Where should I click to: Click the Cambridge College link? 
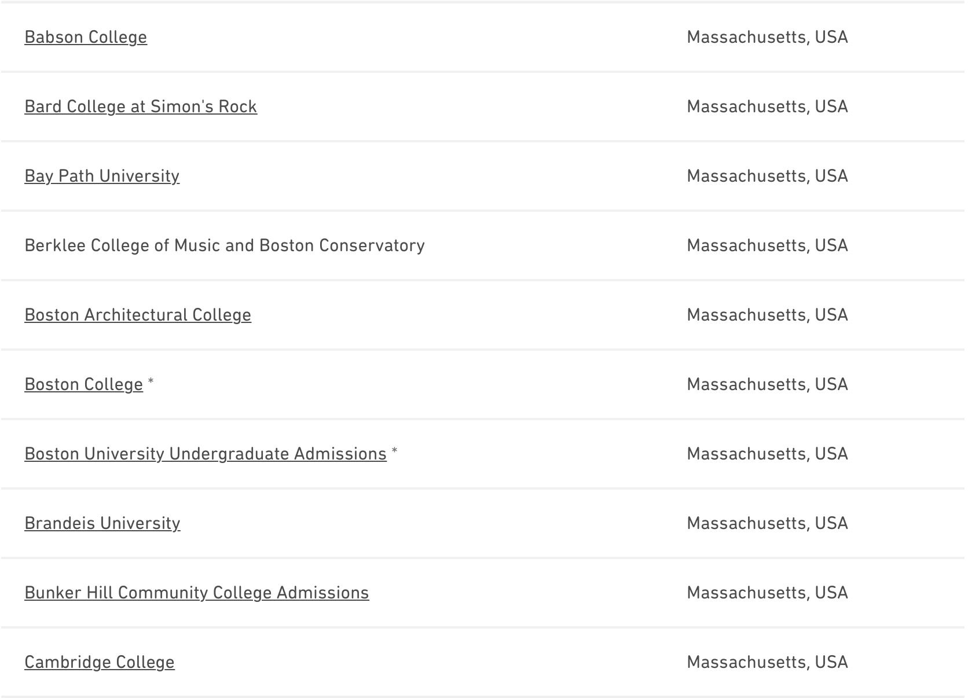(x=100, y=662)
